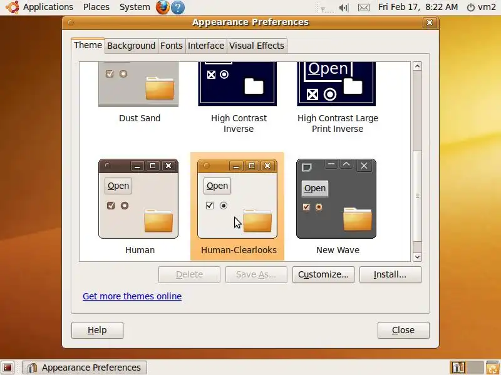Click Show Desktop icon in bottom panel
Screen dimensions: 501x375
pyautogui.click(x=8, y=367)
